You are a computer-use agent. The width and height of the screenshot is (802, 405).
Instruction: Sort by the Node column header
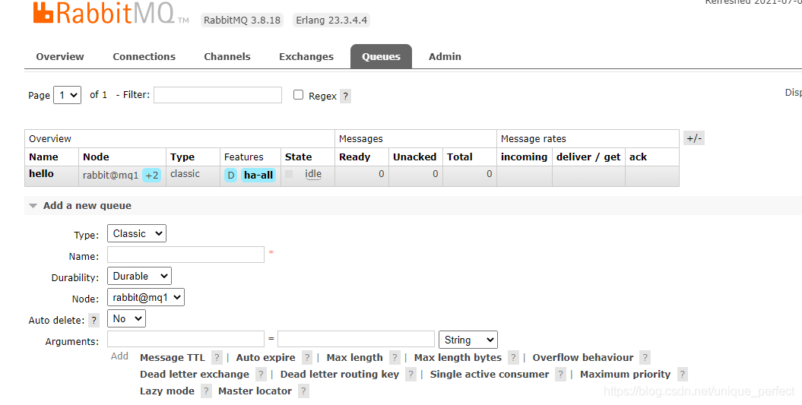pyautogui.click(x=96, y=157)
